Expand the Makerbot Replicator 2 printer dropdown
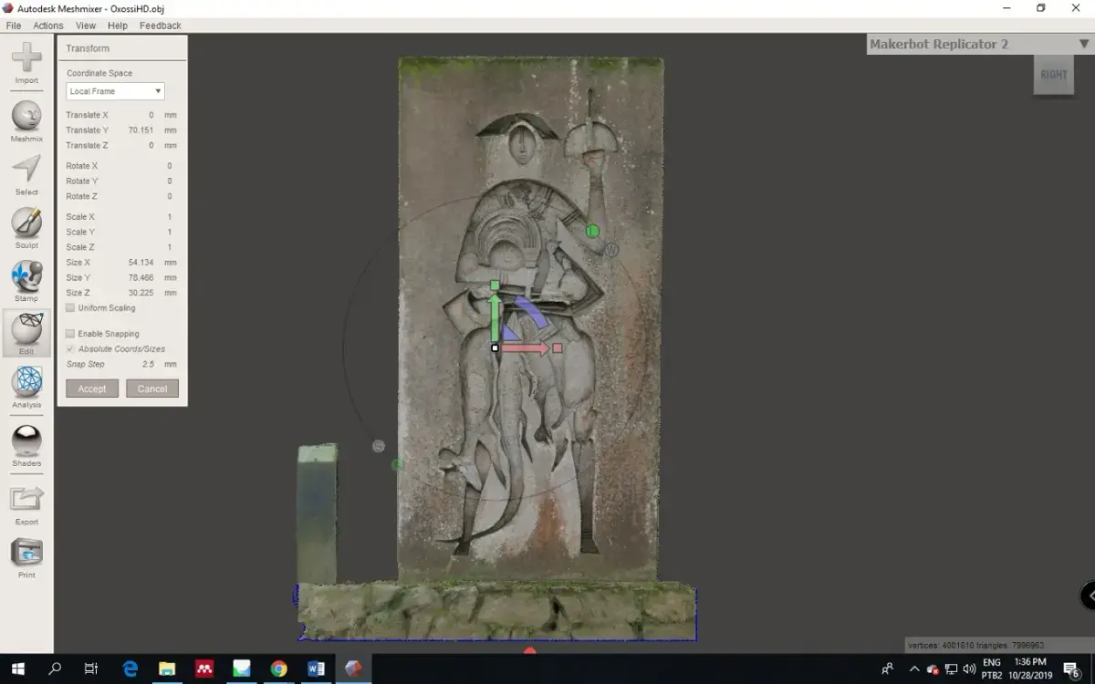 click(x=1082, y=44)
